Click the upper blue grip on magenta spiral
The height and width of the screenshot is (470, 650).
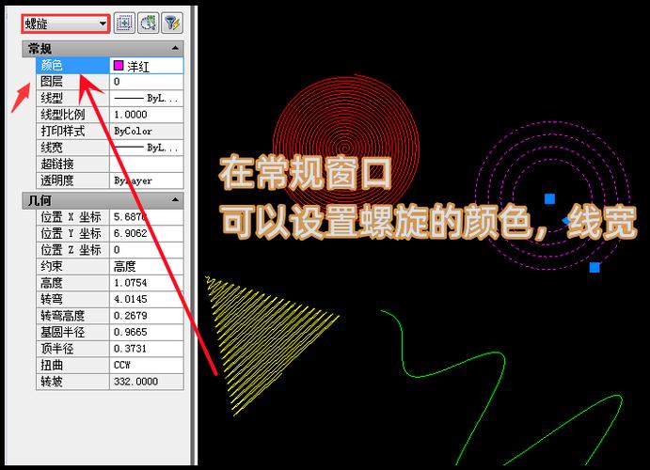(549, 198)
